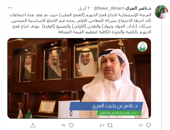
Task: View the retweet count ٤٦
Action: click(x=102, y=125)
